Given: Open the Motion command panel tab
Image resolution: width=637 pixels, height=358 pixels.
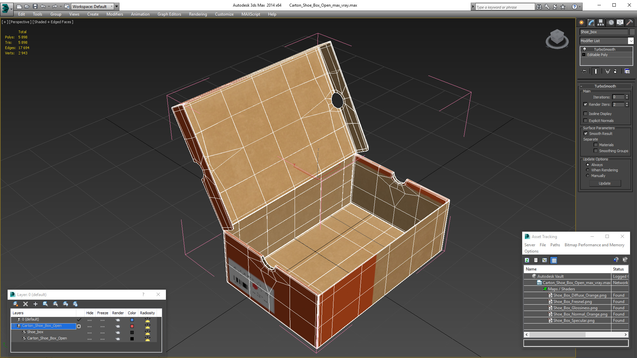Looking at the screenshot, I should tap(611, 23).
